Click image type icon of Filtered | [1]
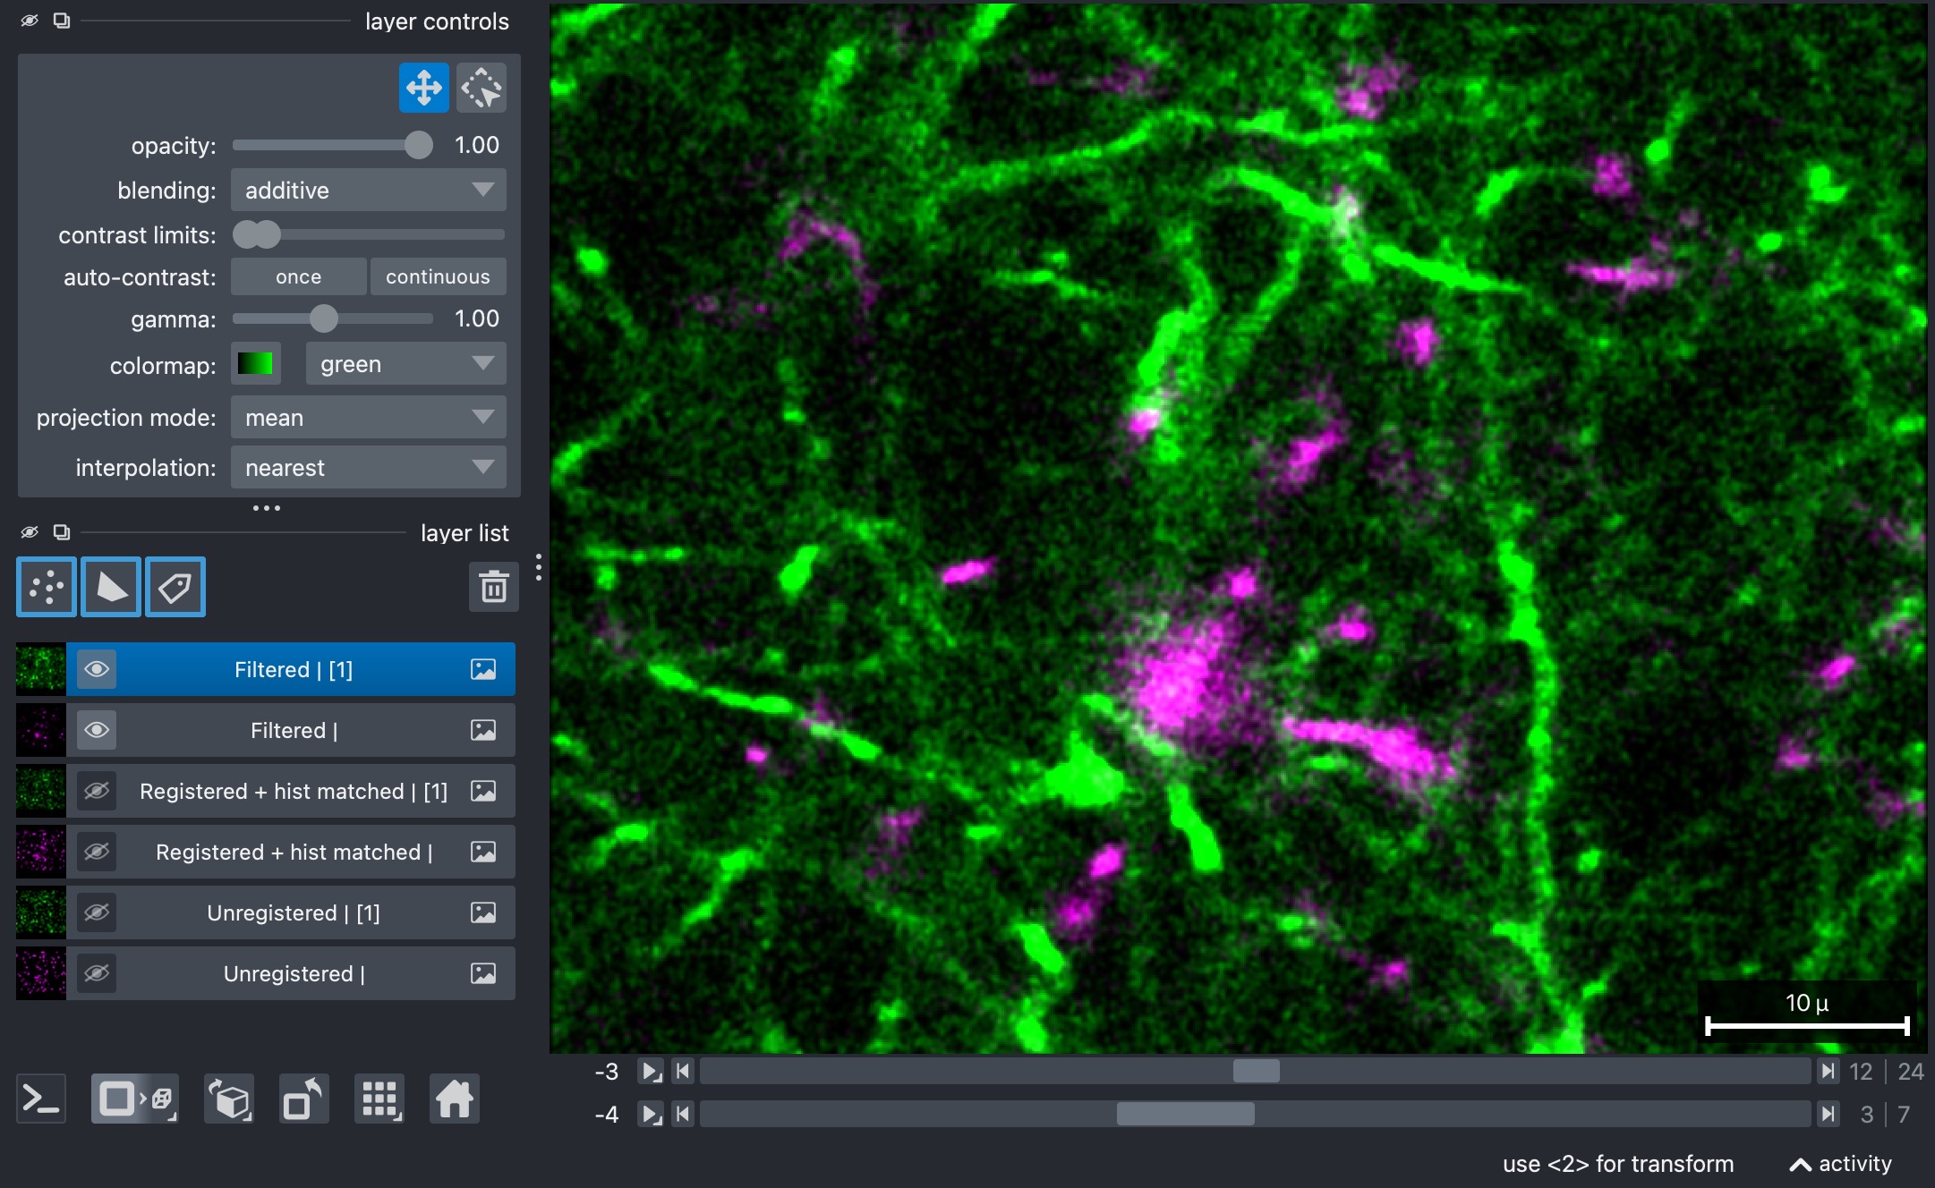 (x=483, y=669)
